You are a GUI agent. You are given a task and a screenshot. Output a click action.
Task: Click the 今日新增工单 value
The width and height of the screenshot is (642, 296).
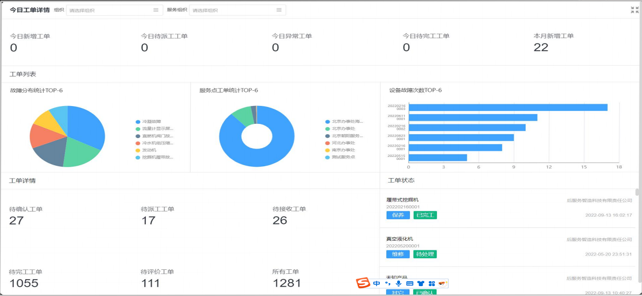[x=13, y=47]
